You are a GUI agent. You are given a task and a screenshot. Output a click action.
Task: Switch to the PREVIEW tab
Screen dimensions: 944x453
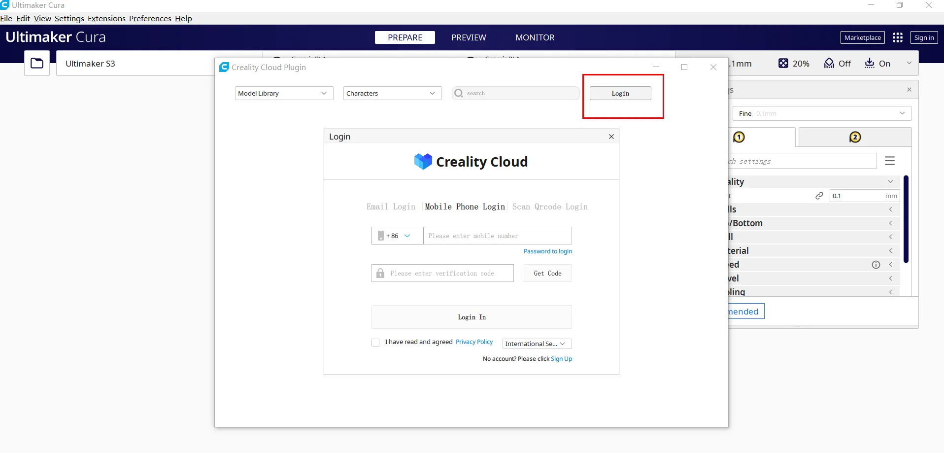point(469,37)
